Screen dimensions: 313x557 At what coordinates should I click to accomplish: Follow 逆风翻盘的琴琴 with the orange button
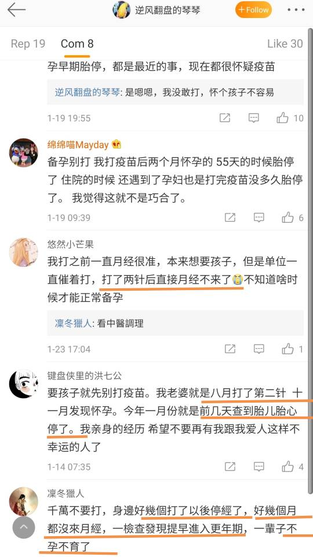tap(253, 10)
